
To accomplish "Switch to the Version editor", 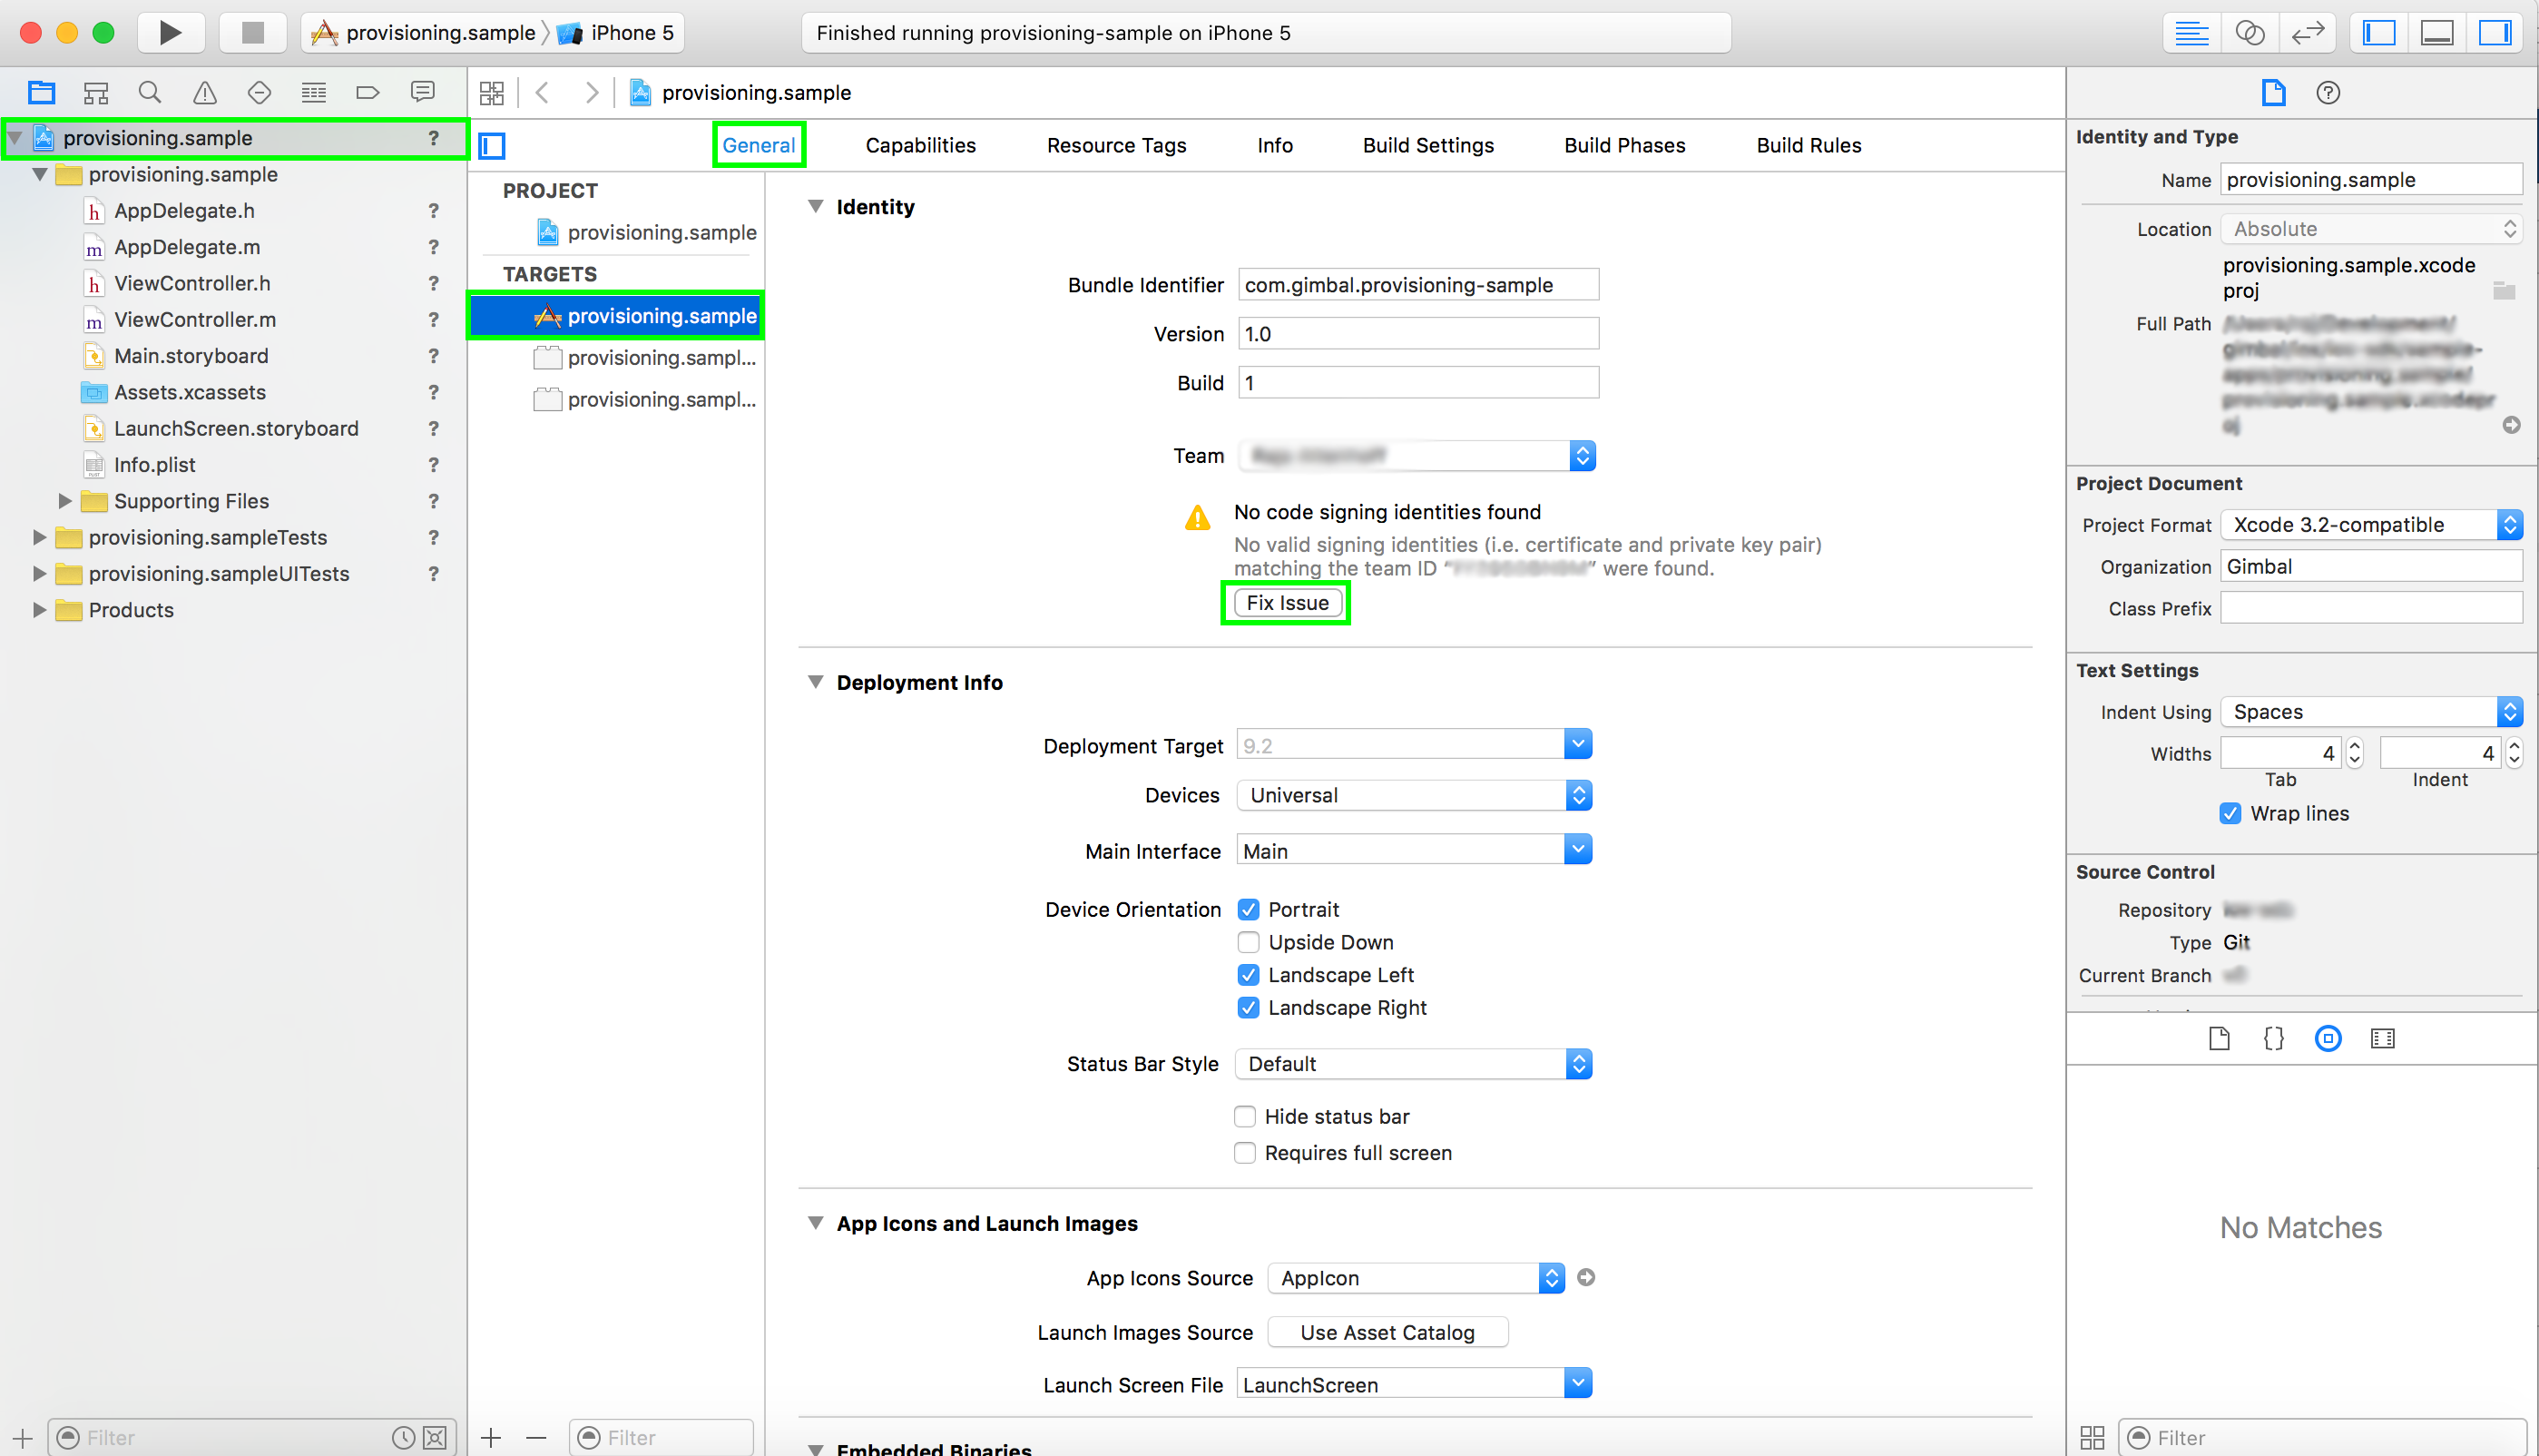I will [2307, 33].
